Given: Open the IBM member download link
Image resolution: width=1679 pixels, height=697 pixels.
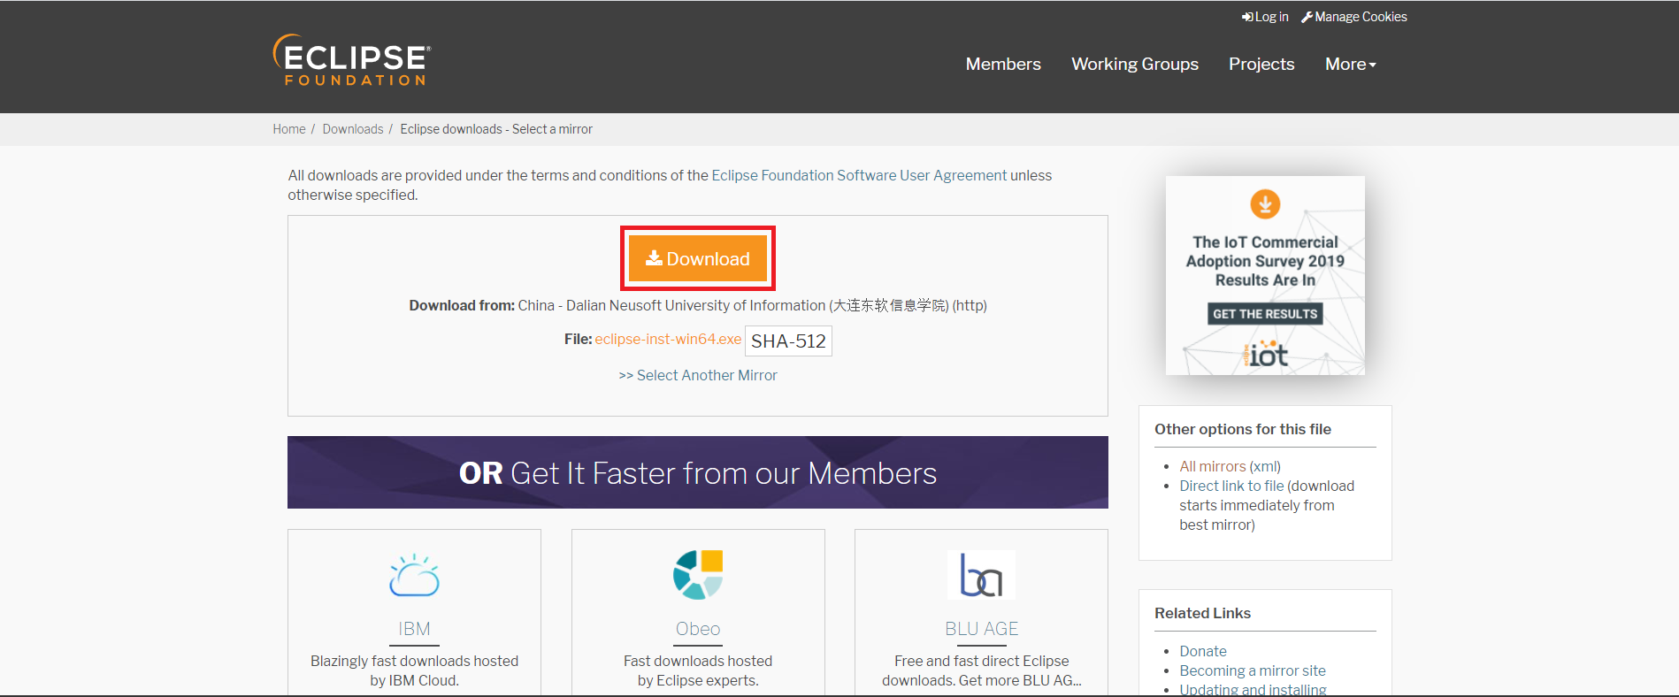Looking at the screenshot, I should pyautogui.click(x=414, y=629).
